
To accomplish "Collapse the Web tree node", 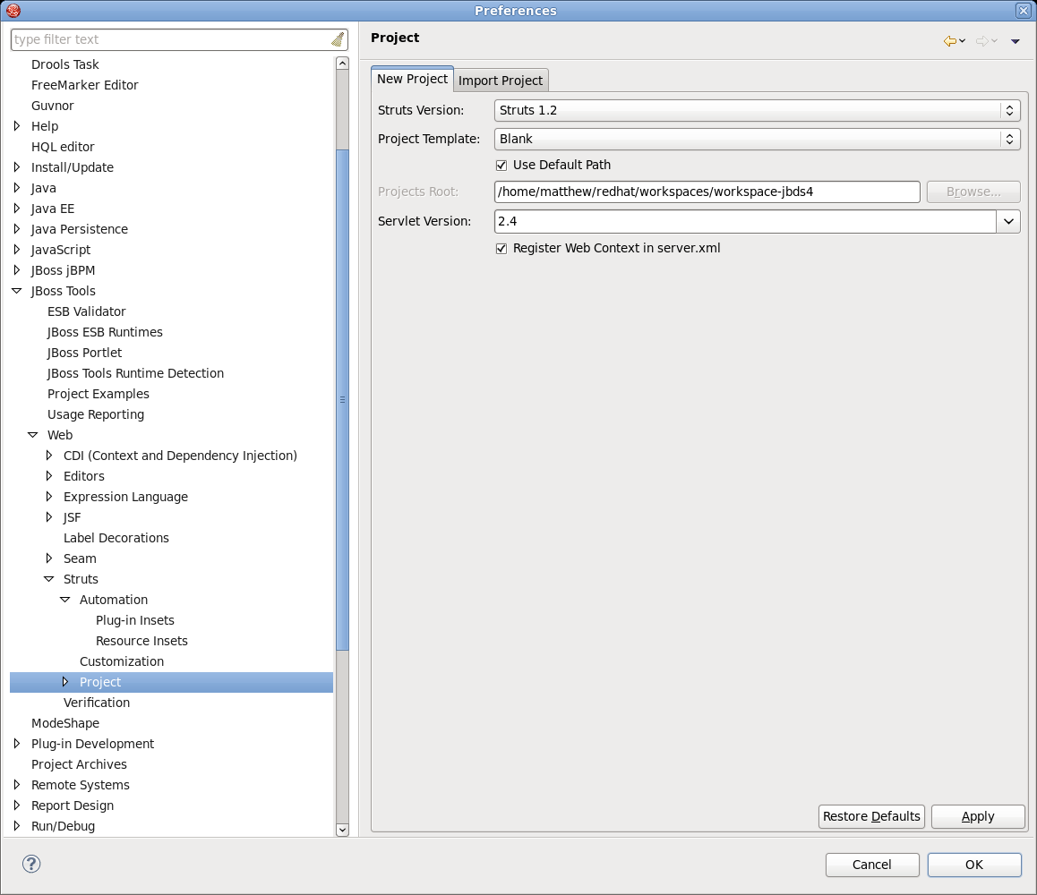I will coord(33,435).
